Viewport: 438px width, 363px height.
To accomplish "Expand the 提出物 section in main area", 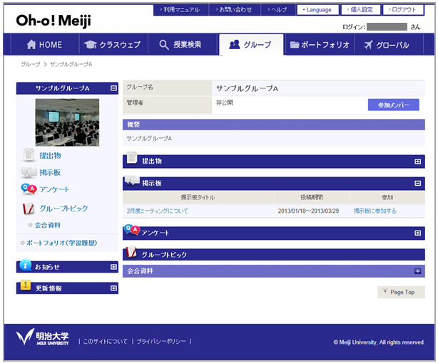I will [417, 162].
